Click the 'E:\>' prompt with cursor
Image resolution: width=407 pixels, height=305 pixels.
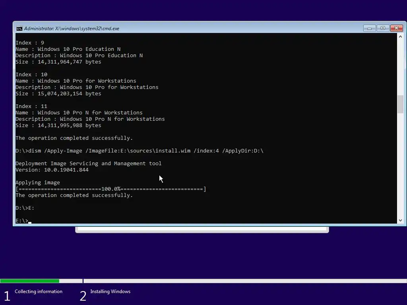[23, 220]
